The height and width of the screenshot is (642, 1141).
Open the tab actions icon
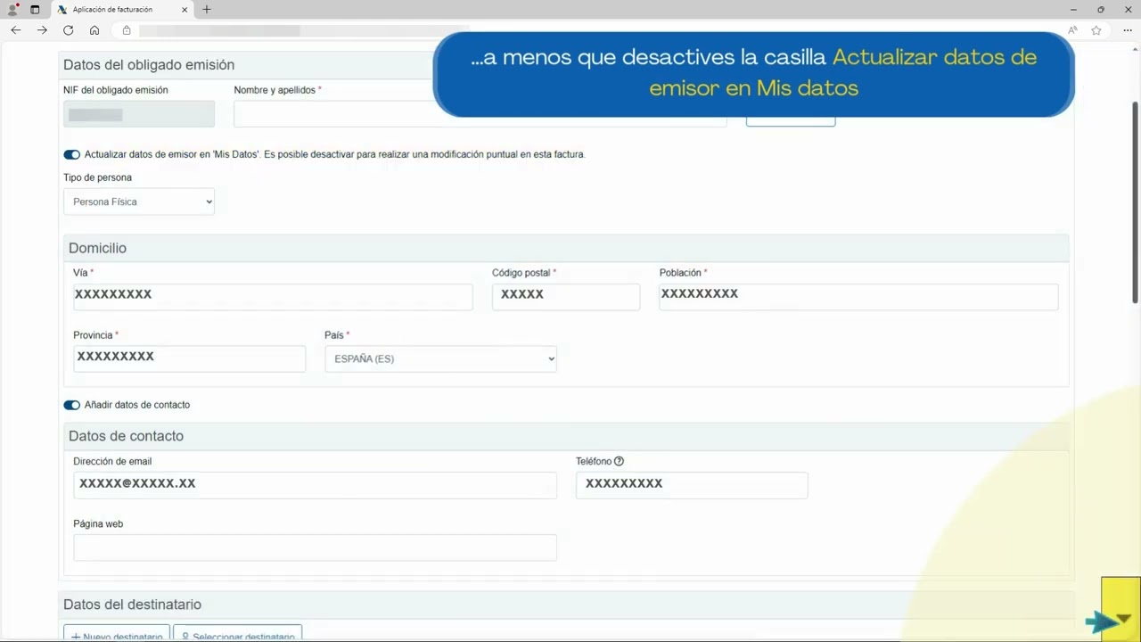point(35,9)
